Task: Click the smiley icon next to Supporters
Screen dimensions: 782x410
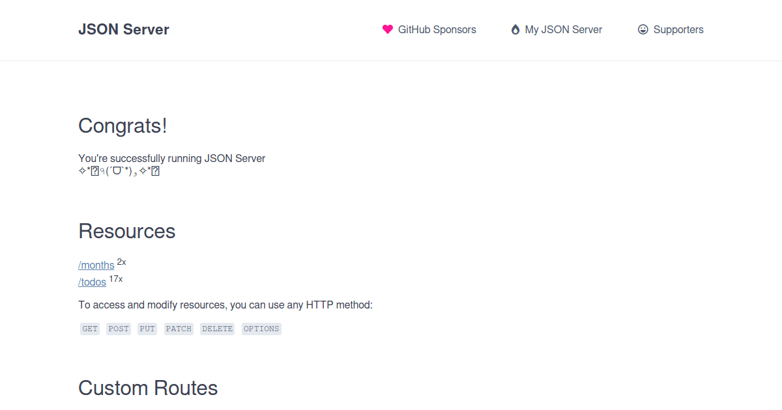Action: (x=643, y=29)
